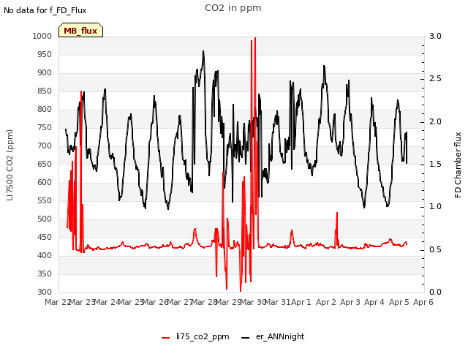Viewport: 468px width, 351px height.
Task: Click the Apr 5 date label
Action: click(399, 302)
